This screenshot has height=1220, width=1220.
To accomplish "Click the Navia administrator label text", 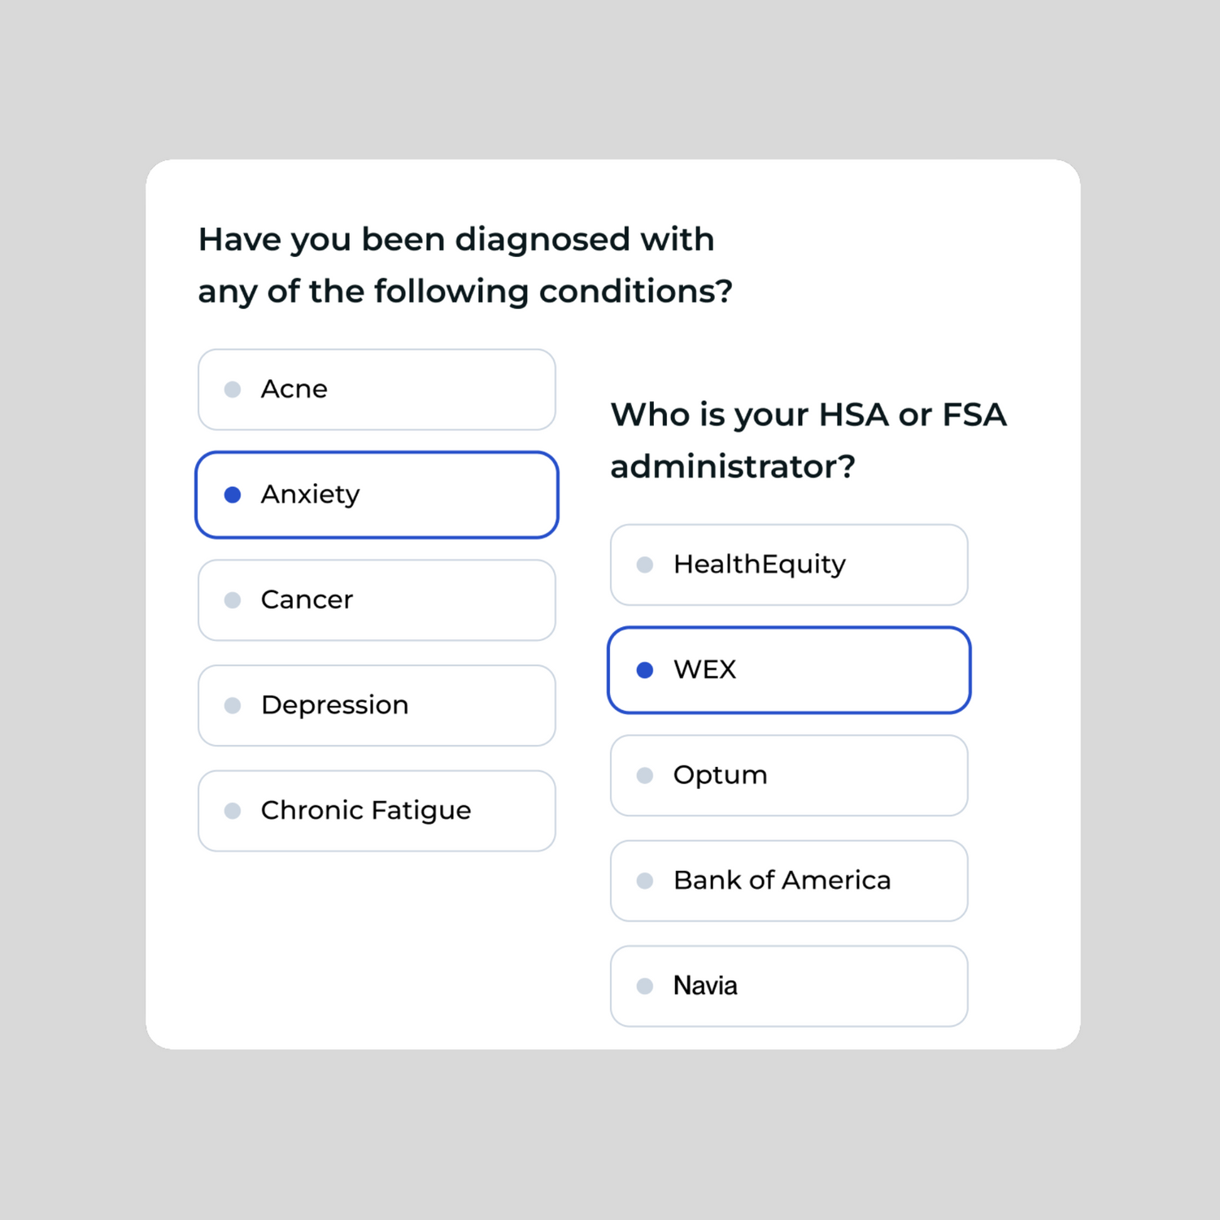I will [705, 987].
